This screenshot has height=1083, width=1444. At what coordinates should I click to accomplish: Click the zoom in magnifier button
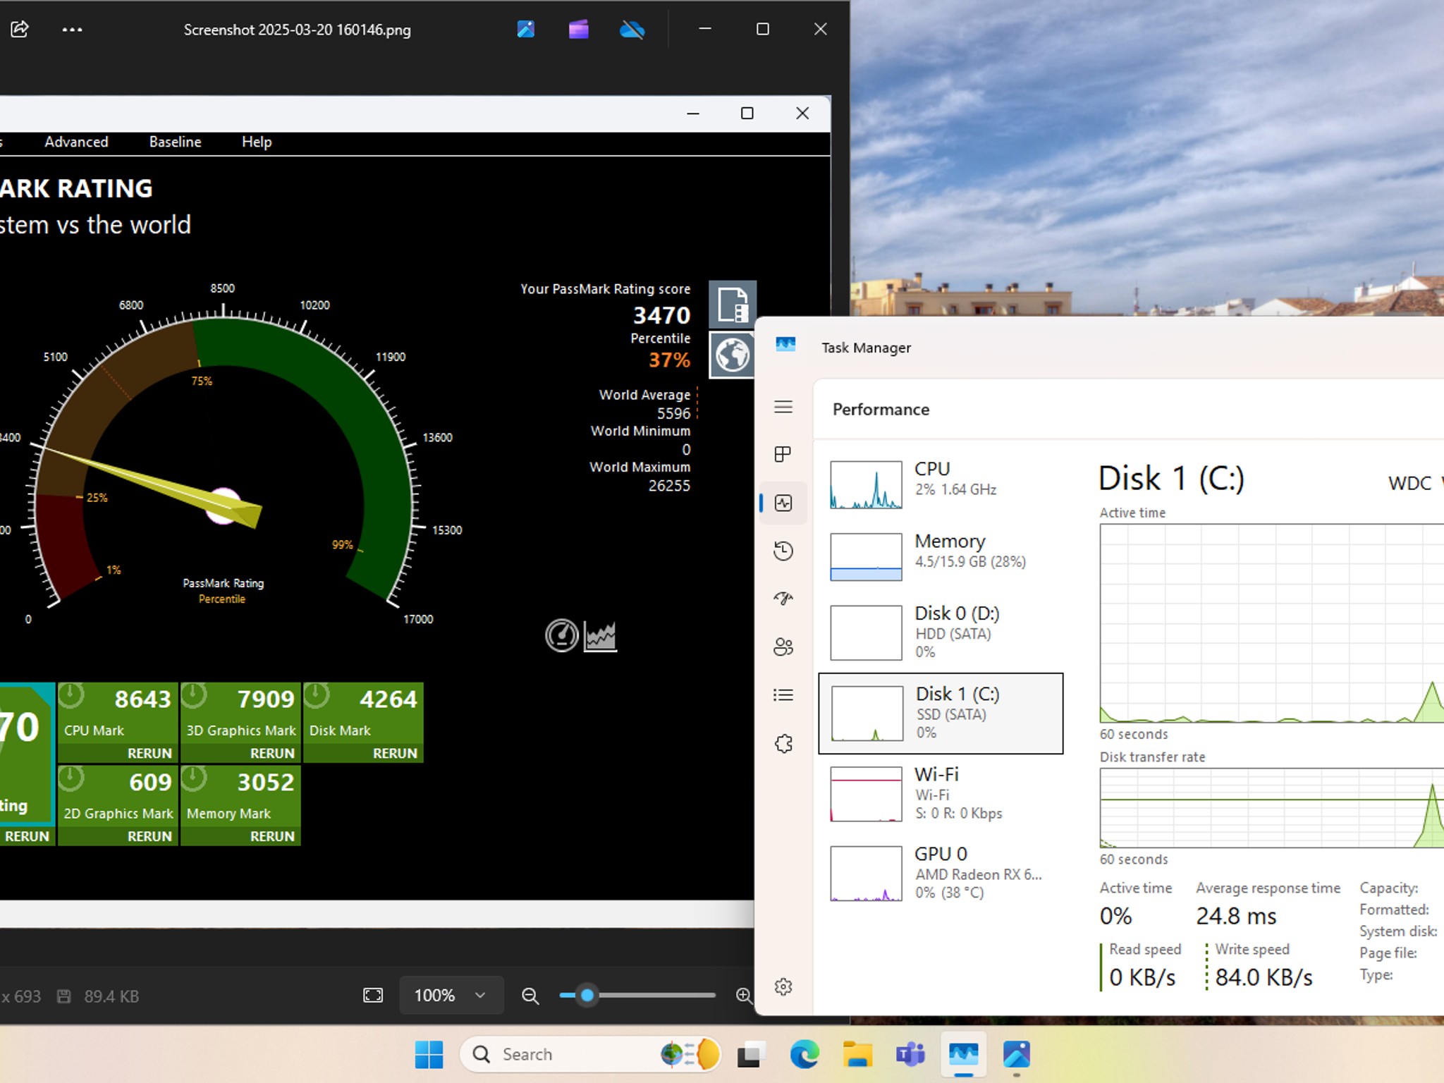pyautogui.click(x=743, y=995)
